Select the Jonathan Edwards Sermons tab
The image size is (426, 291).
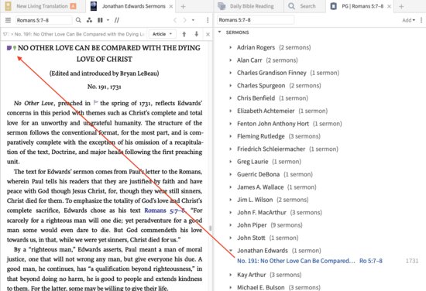(x=133, y=6)
